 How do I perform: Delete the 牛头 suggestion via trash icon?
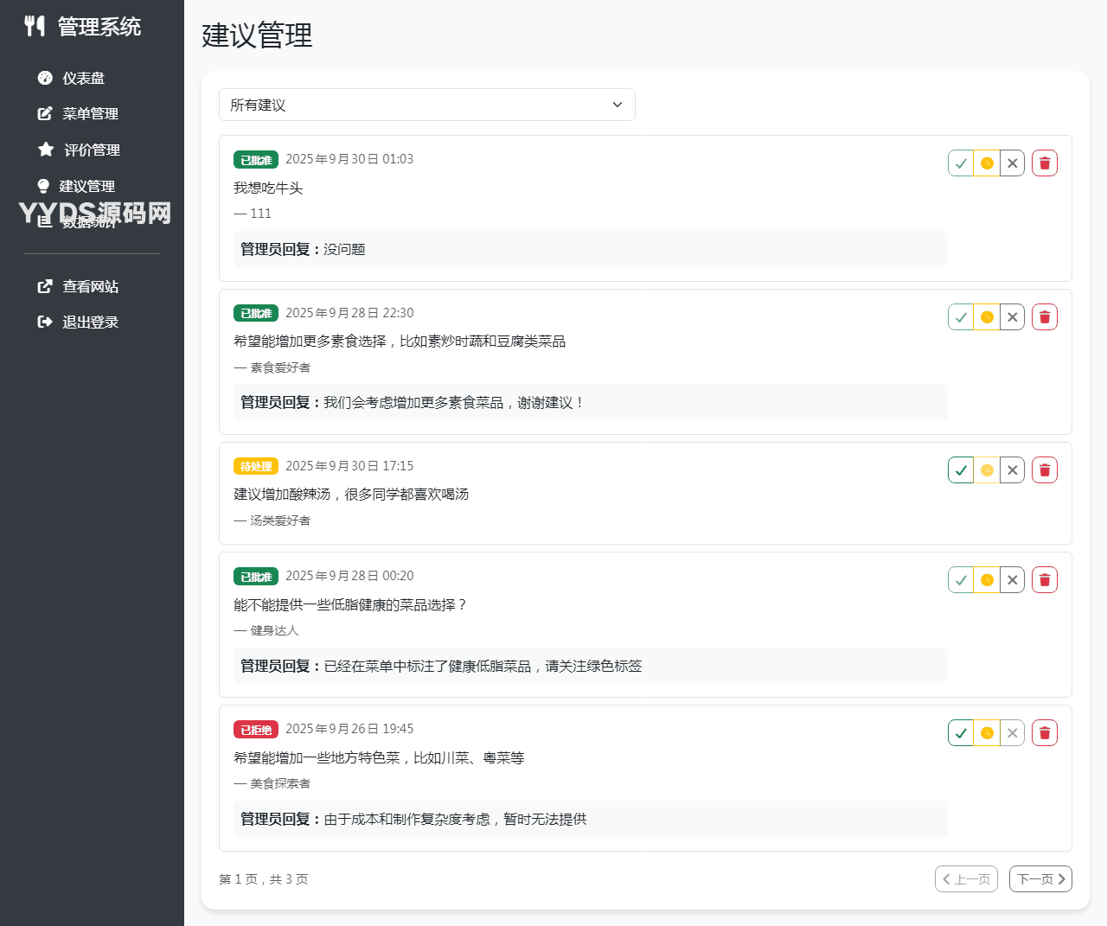pyautogui.click(x=1044, y=163)
